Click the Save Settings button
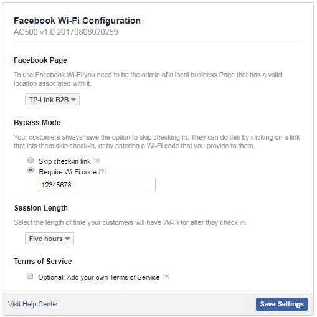The image size is (317, 317). [x=282, y=304]
